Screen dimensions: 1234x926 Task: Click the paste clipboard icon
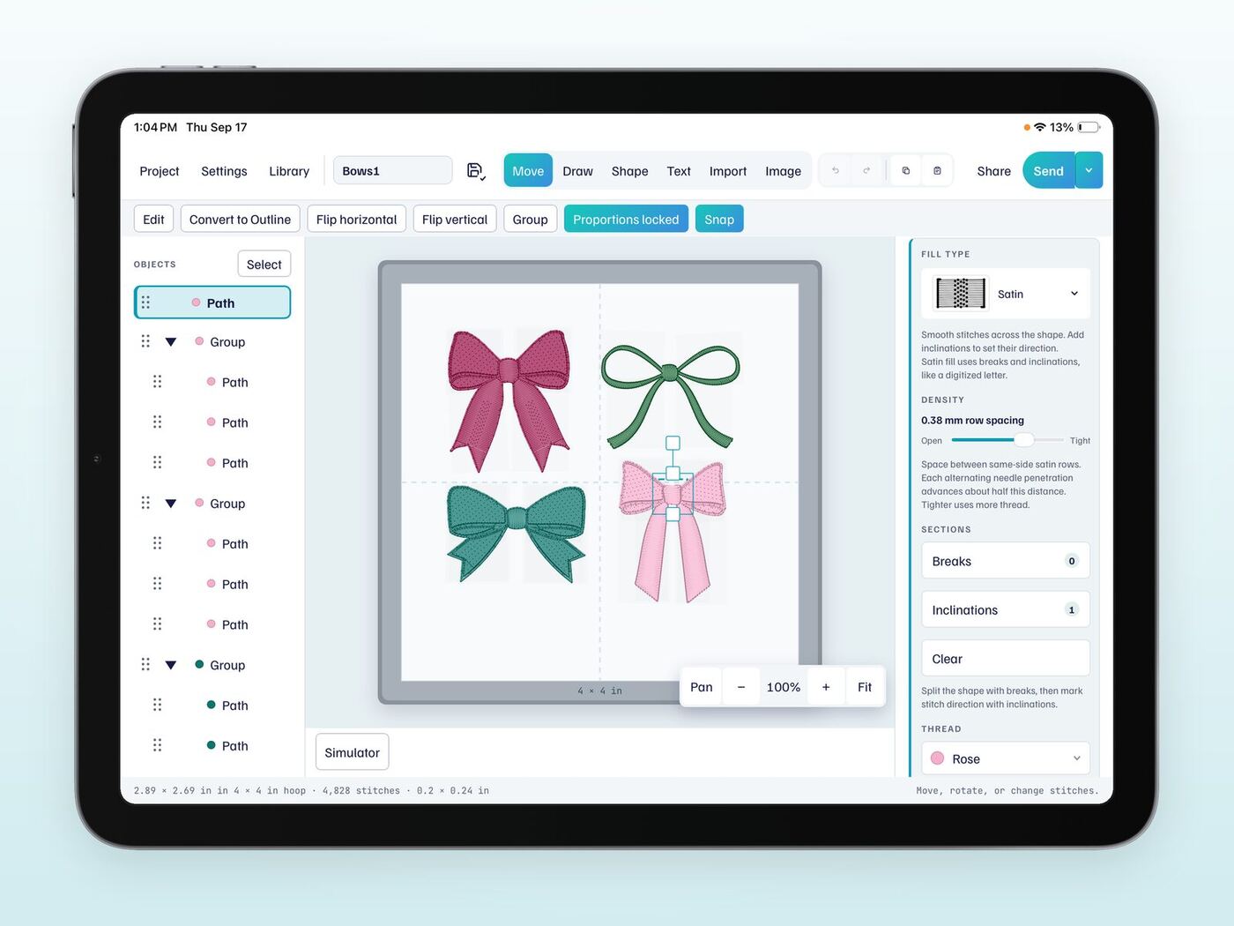937,171
